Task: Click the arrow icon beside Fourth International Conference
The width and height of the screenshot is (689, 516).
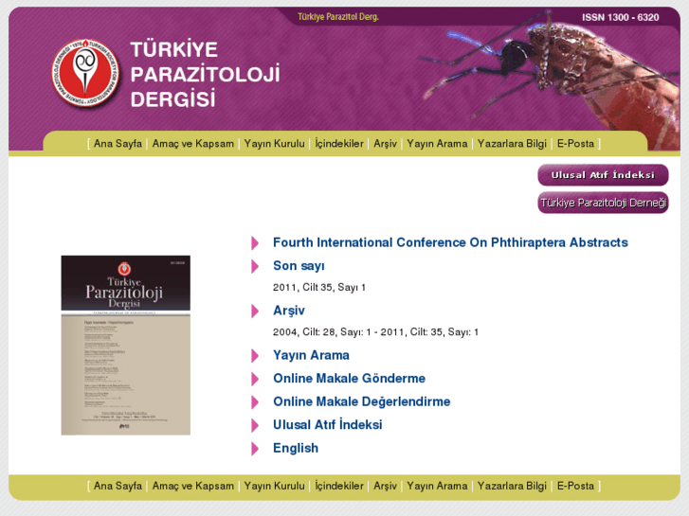Action: pos(255,243)
